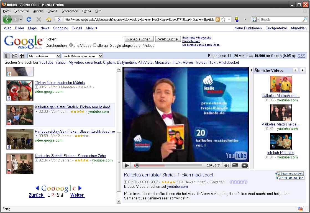Open the Bearbeiten menu
310x213 pixels.
[x=22, y=11]
